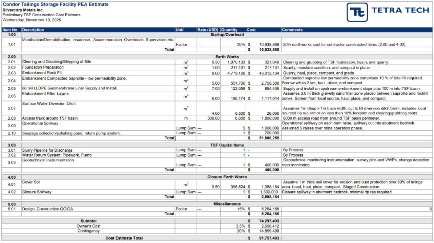Select the Quantity column header
This screenshot has width=434, height=243.
tap(229, 30)
